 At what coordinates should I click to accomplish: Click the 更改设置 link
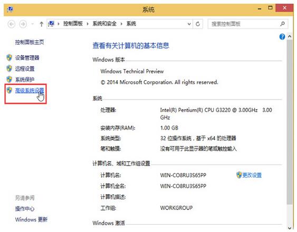tap(252, 175)
